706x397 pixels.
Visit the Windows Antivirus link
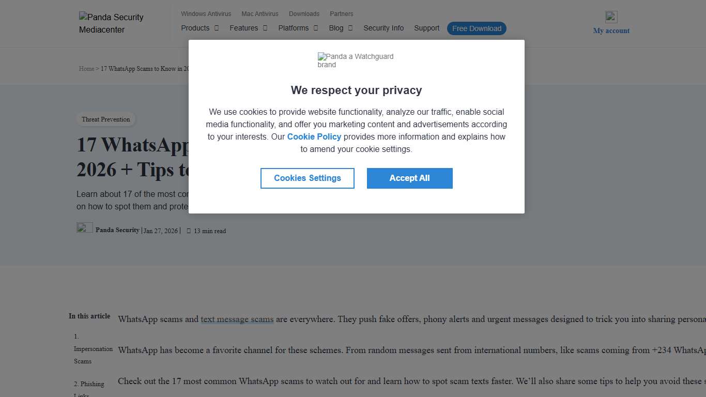point(206,14)
